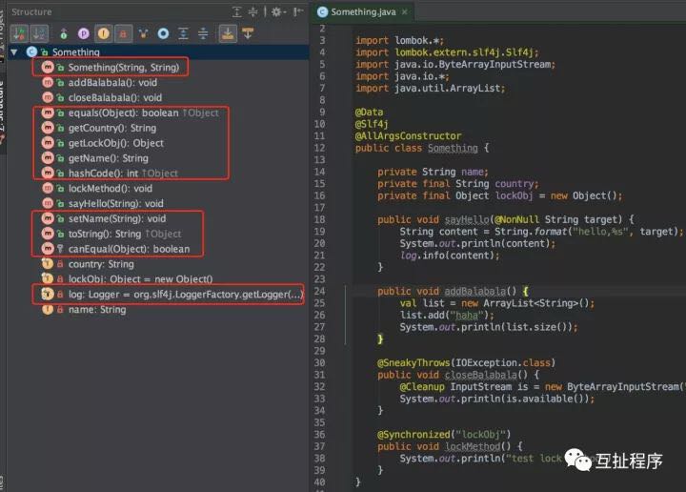Open the Project tool window side tab
The height and width of the screenshot is (492, 686).
(x=2, y=29)
